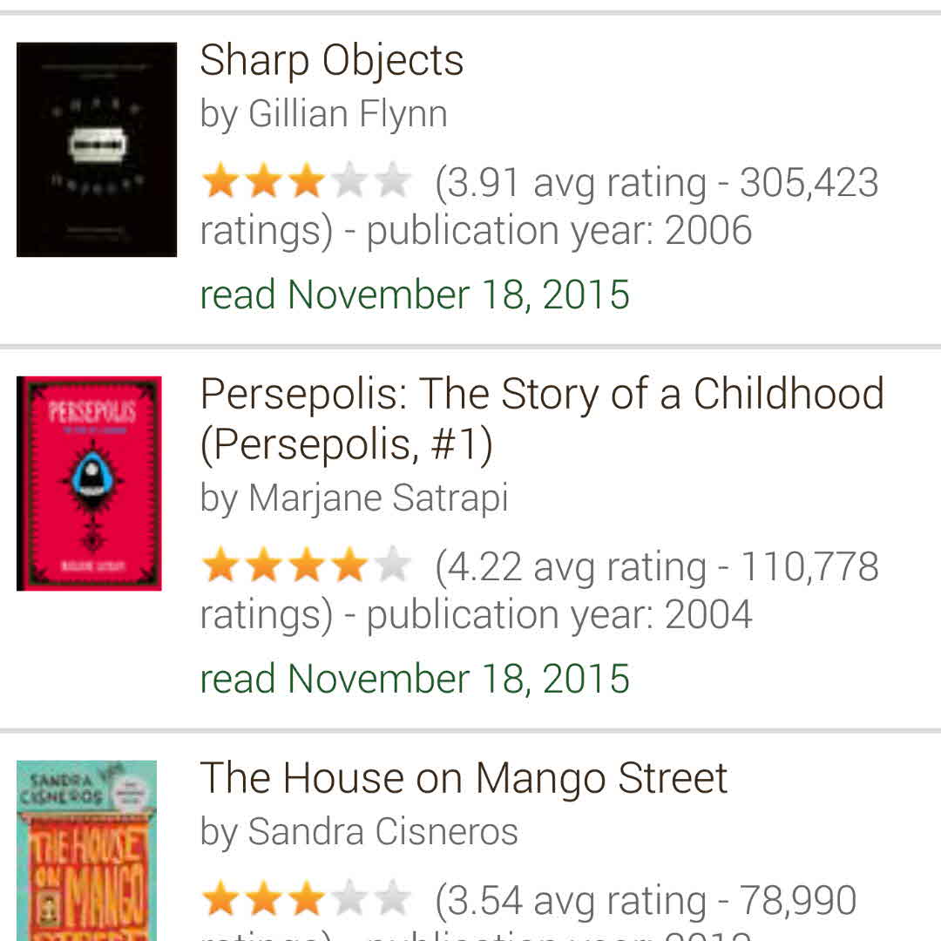This screenshot has width=941, height=941.
Task: Tap author name Gillian Flynn
Action: (x=347, y=114)
